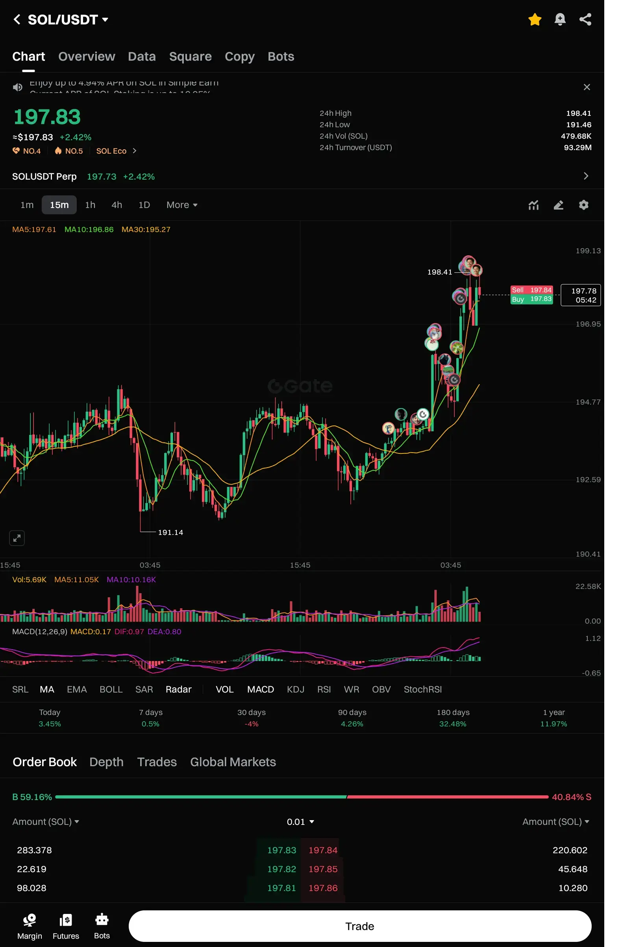Switch to the Depth tab
Viewport: 620px width, 947px height.
[x=106, y=762]
